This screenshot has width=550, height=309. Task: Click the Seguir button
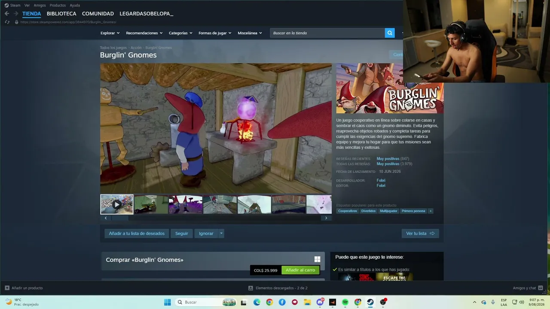tap(181, 233)
